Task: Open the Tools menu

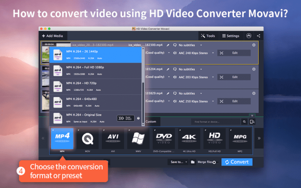Action: coord(208,36)
